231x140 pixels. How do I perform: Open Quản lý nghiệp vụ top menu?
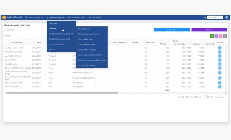click(x=34, y=17)
